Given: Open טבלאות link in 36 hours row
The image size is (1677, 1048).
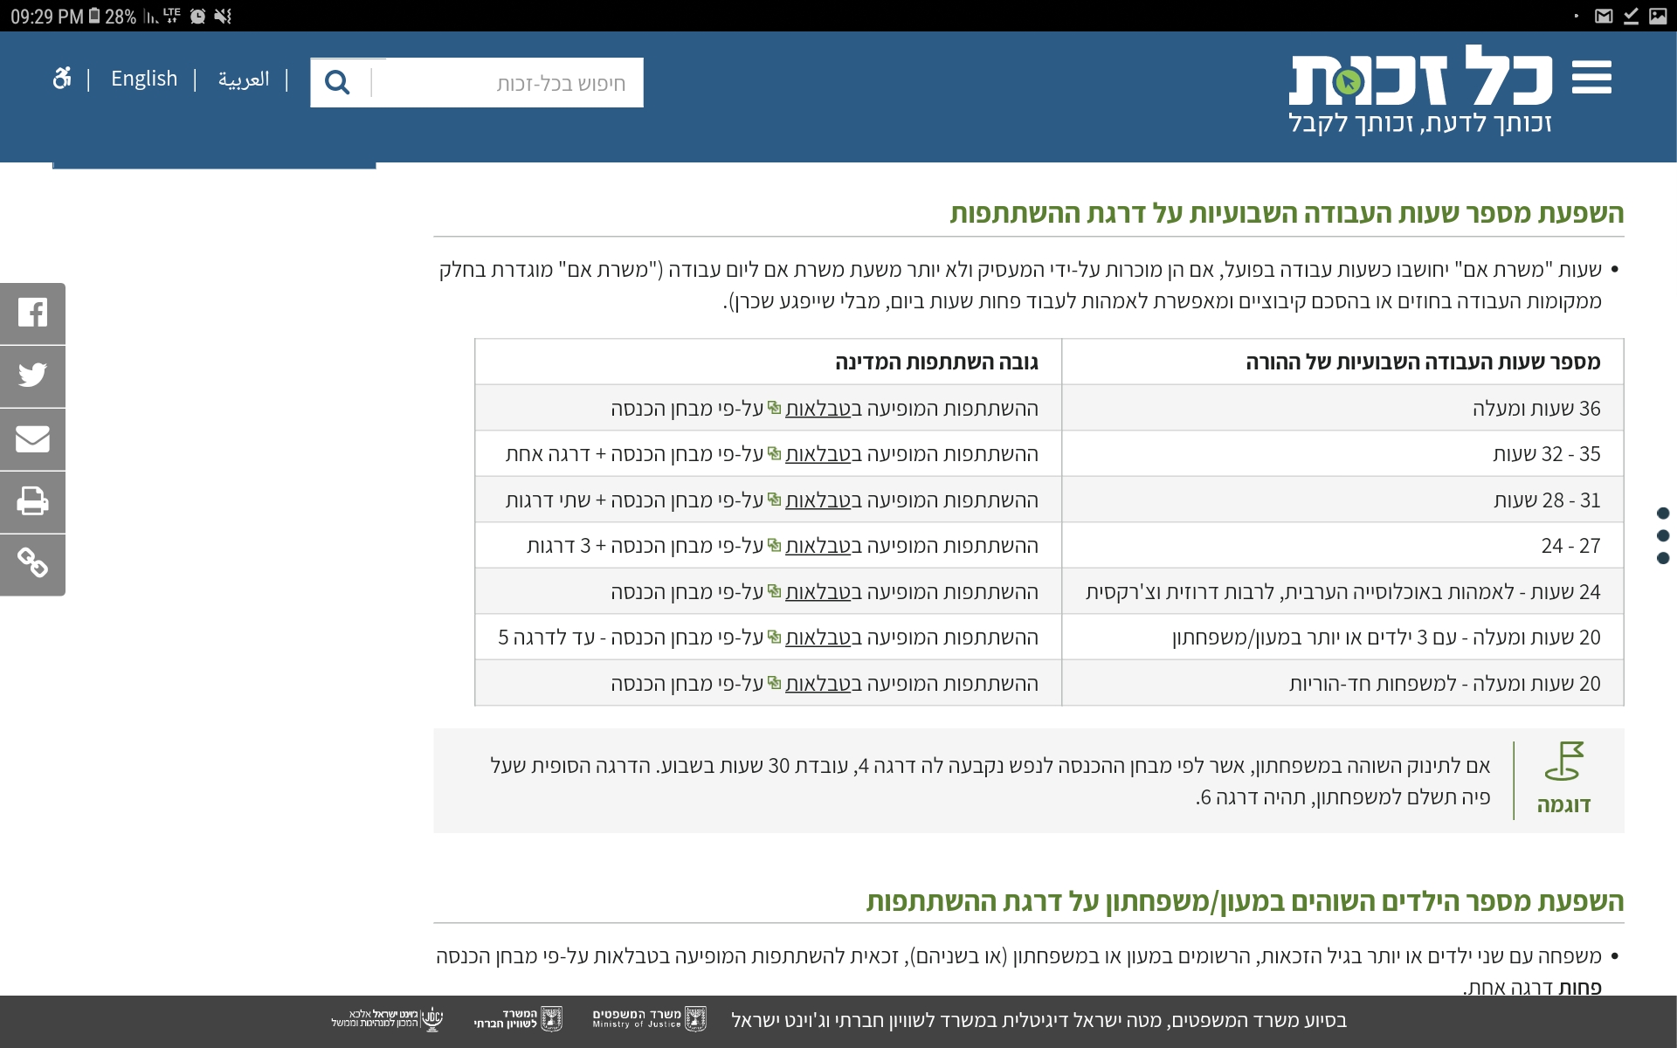Looking at the screenshot, I should click(818, 409).
